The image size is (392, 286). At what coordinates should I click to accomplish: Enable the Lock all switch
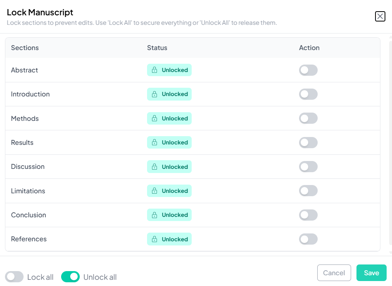(14, 277)
